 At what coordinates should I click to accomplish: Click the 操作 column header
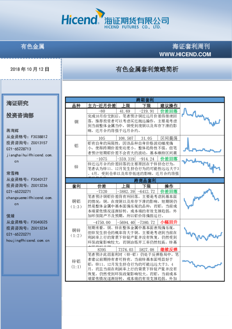point(169,186)
